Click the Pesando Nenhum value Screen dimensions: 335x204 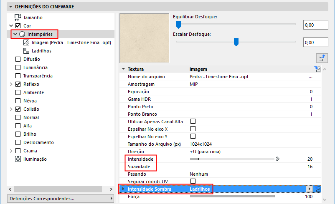point(199,174)
